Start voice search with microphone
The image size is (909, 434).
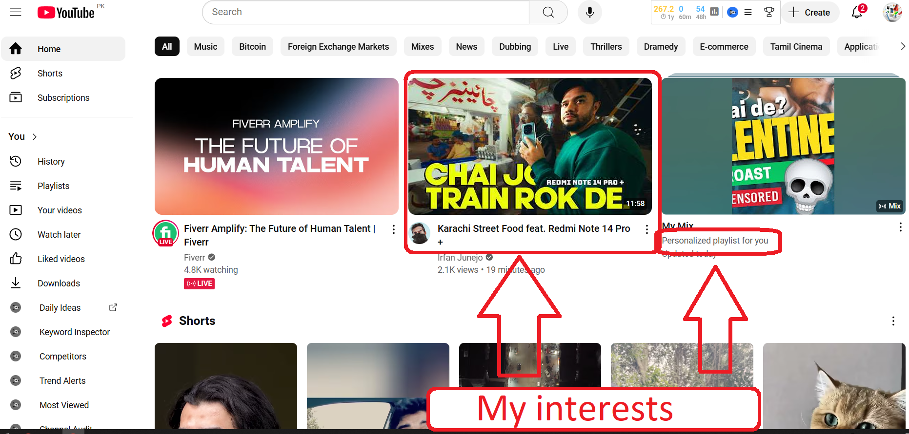point(590,12)
